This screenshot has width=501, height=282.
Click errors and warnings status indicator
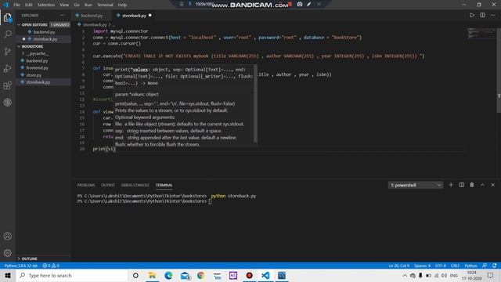point(51,266)
